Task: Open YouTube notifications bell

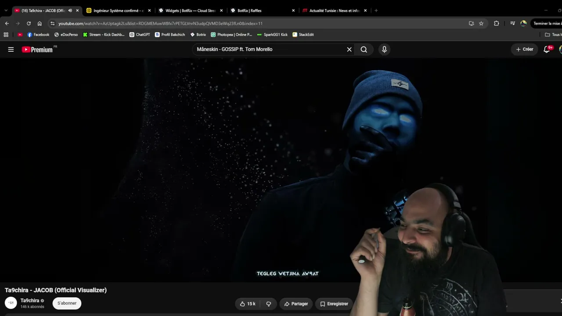Action: click(547, 50)
